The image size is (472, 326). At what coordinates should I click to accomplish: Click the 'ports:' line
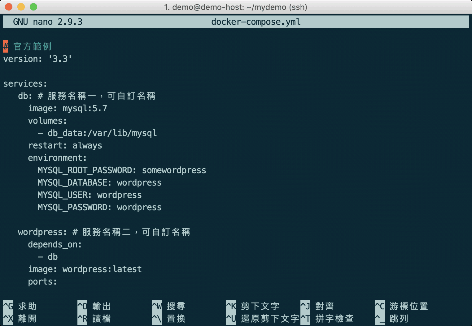coord(42,281)
